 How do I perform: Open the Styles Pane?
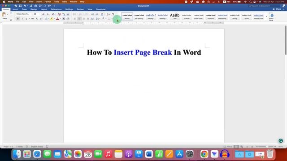click(x=271, y=17)
